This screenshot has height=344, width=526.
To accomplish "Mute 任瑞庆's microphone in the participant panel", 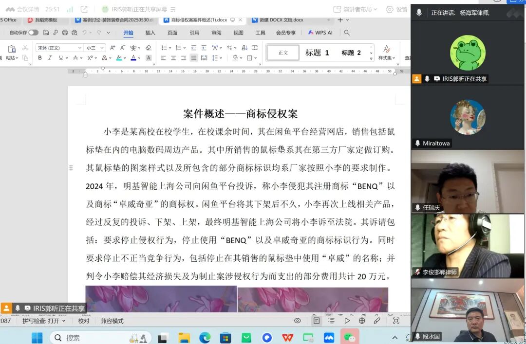I will (419, 207).
